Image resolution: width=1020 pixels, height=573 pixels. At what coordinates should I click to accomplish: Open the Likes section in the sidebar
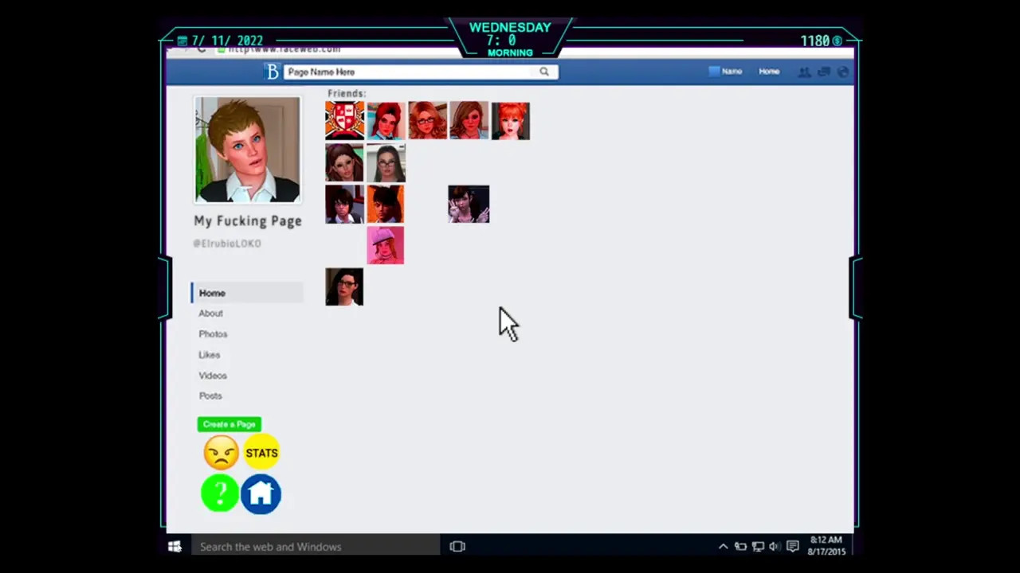210,355
